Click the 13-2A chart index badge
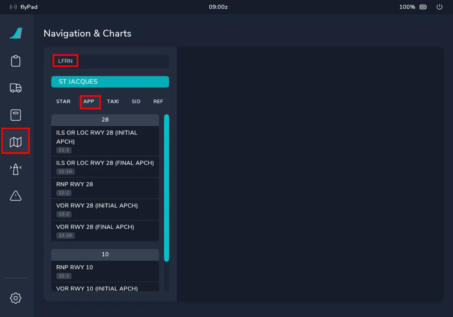This screenshot has height=317, width=453. [65, 235]
